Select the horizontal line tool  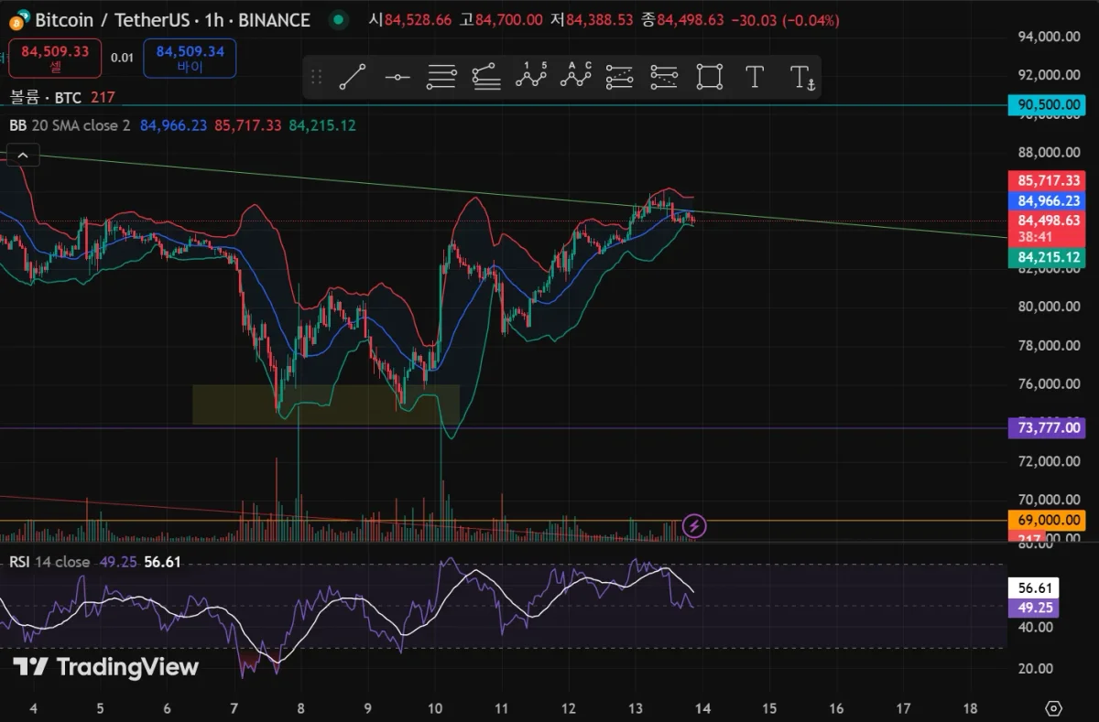(x=397, y=77)
